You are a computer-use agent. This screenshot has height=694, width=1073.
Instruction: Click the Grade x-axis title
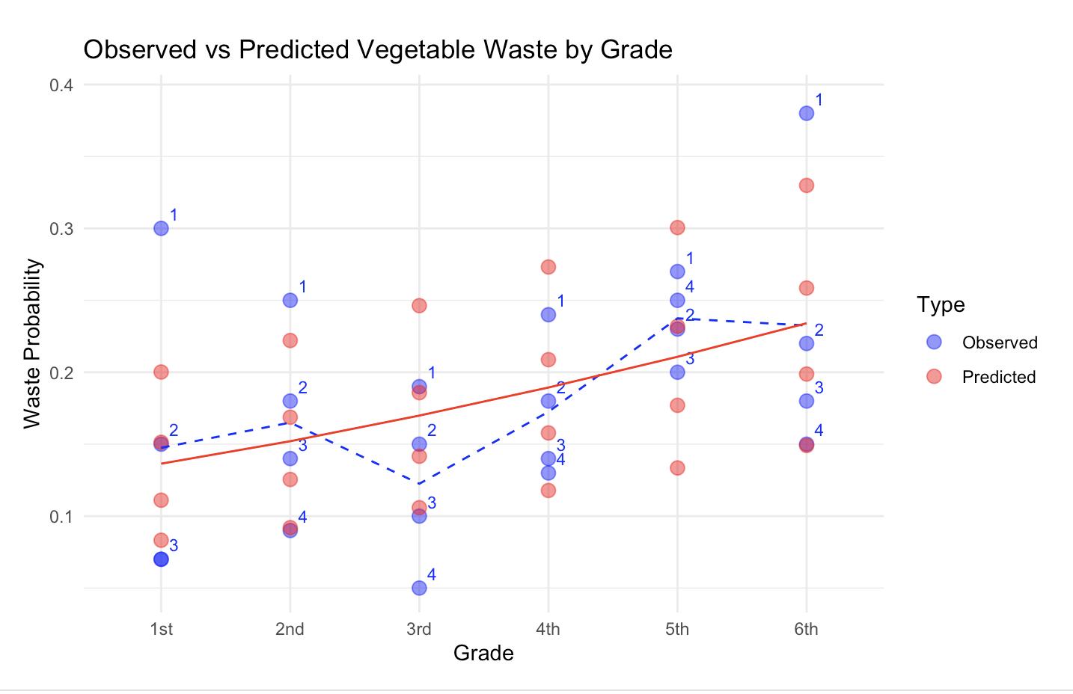pyautogui.click(x=483, y=653)
